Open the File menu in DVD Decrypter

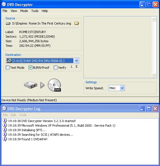coord(5,11)
